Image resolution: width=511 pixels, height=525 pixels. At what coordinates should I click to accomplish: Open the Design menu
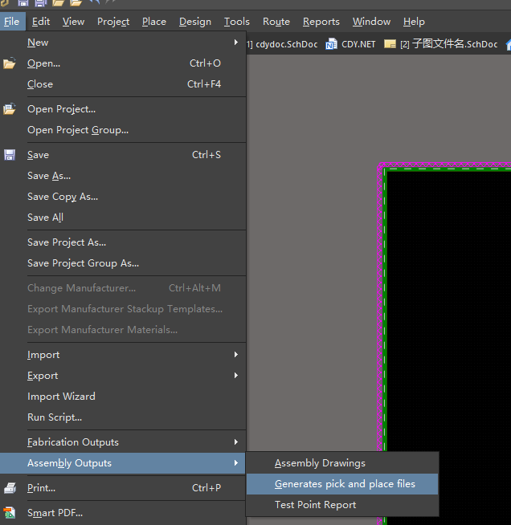[x=195, y=22]
